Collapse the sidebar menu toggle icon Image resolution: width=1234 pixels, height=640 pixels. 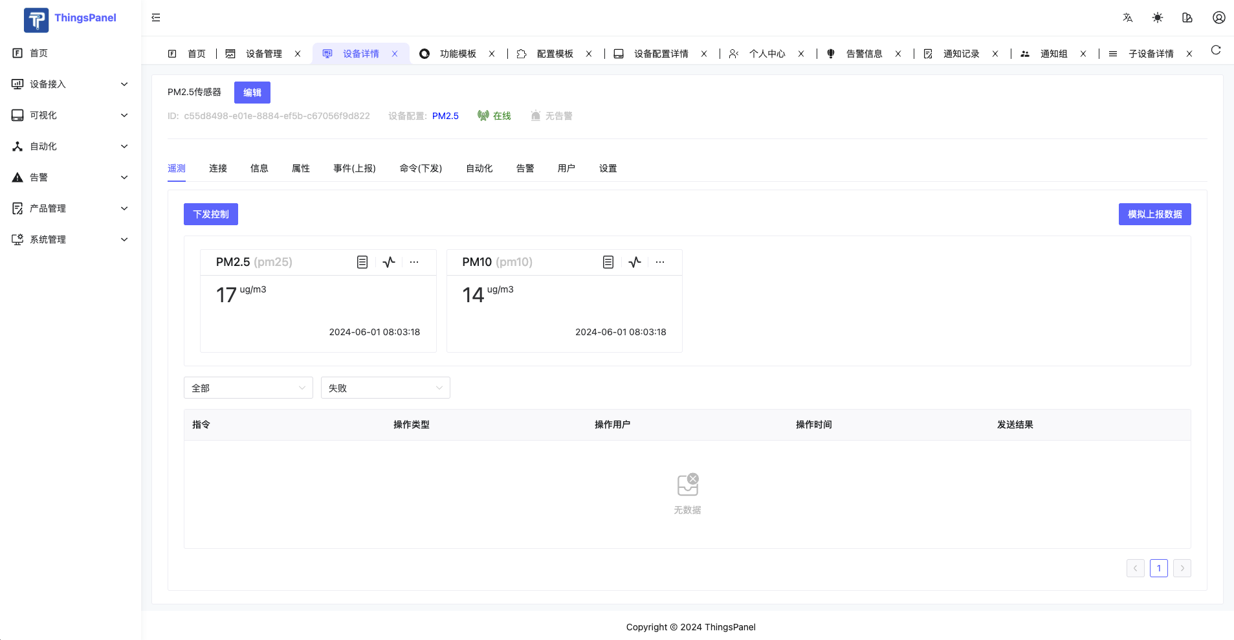pyautogui.click(x=156, y=17)
